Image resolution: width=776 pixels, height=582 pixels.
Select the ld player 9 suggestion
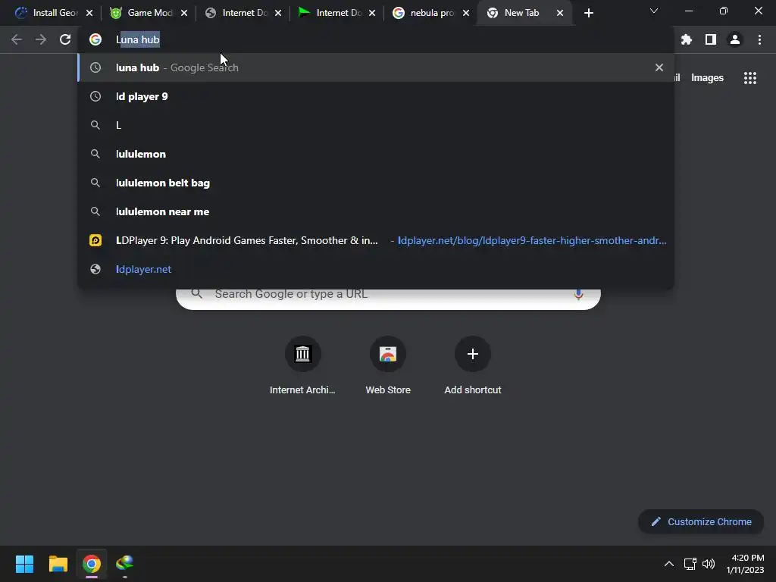coord(376,96)
